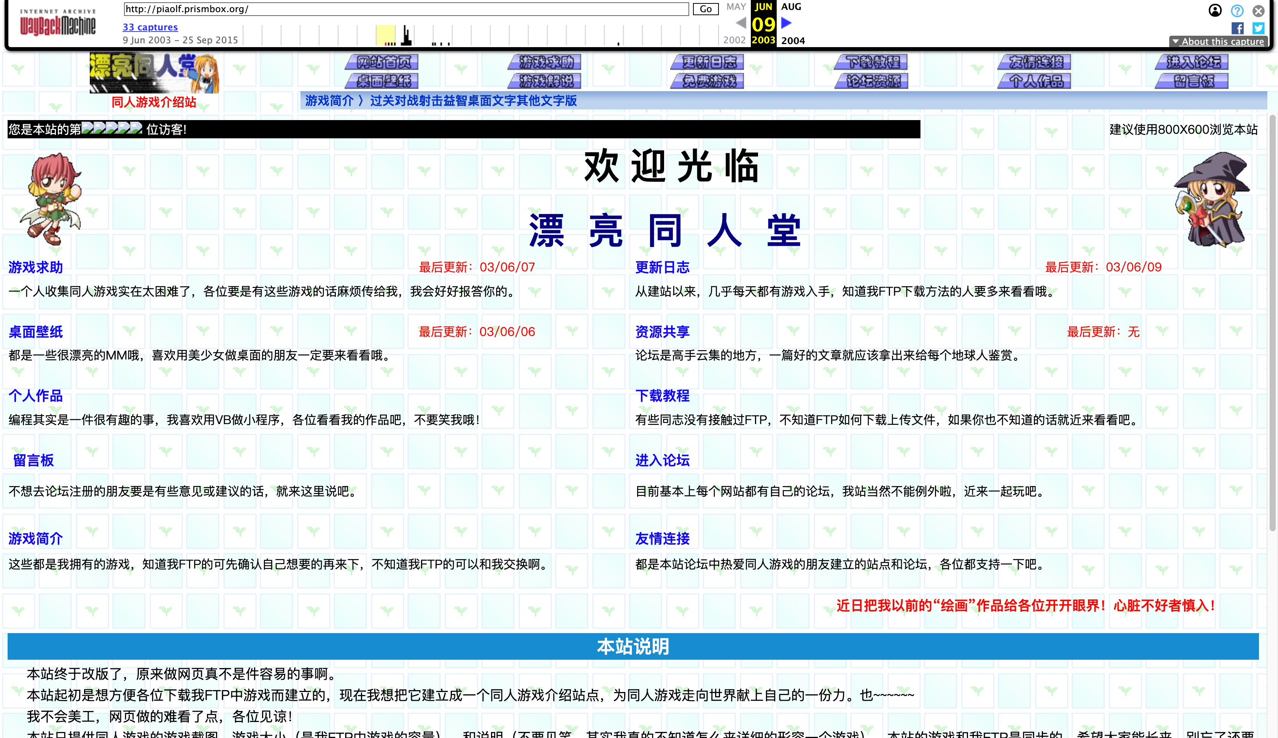Viewport: 1278px width, 738px height.
Task: Open 桌面壁纸 nav button
Action: [x=382, y=81]
